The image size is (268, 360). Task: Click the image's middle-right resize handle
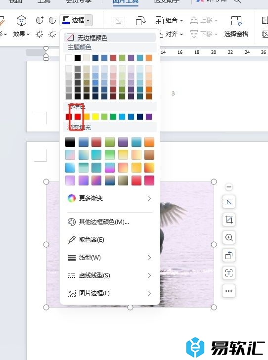tap(214, 244)
